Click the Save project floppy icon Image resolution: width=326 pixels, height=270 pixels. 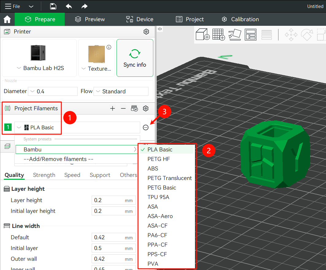53,6
